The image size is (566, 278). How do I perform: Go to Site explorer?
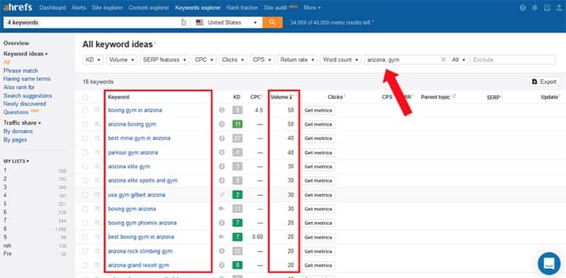point(108,8)
